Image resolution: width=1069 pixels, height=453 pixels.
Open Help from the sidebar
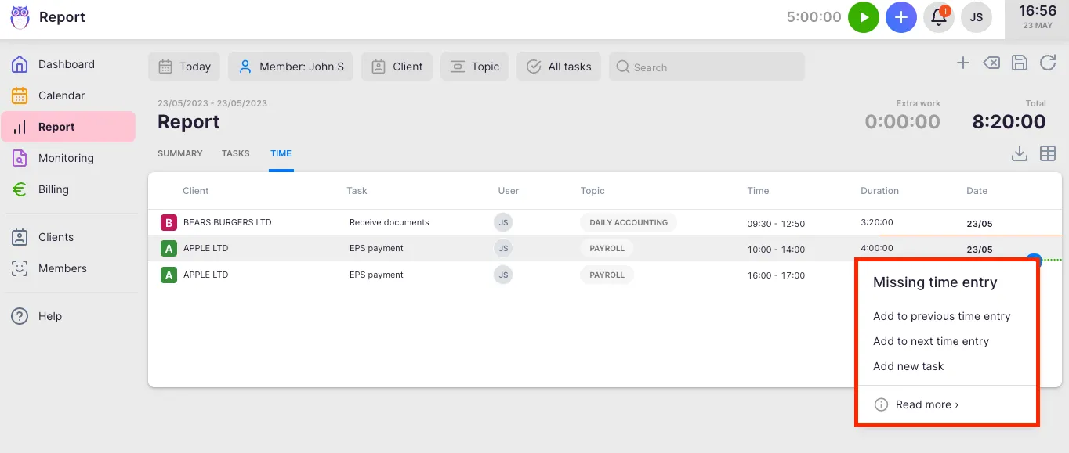[x=49, y=316]
